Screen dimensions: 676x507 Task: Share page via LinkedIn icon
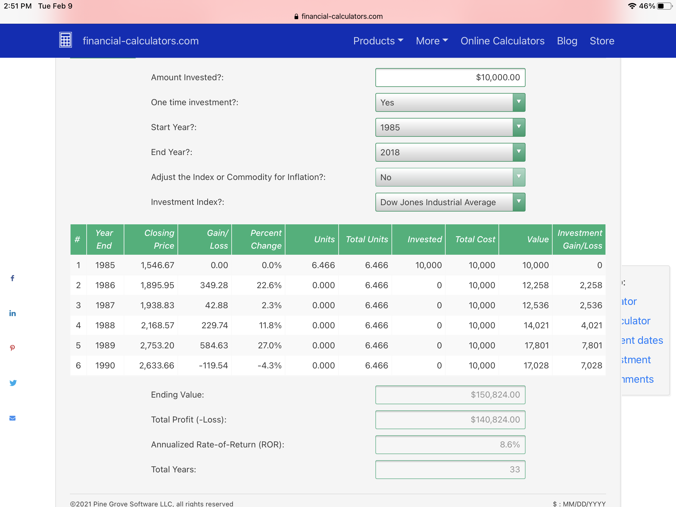12,313
